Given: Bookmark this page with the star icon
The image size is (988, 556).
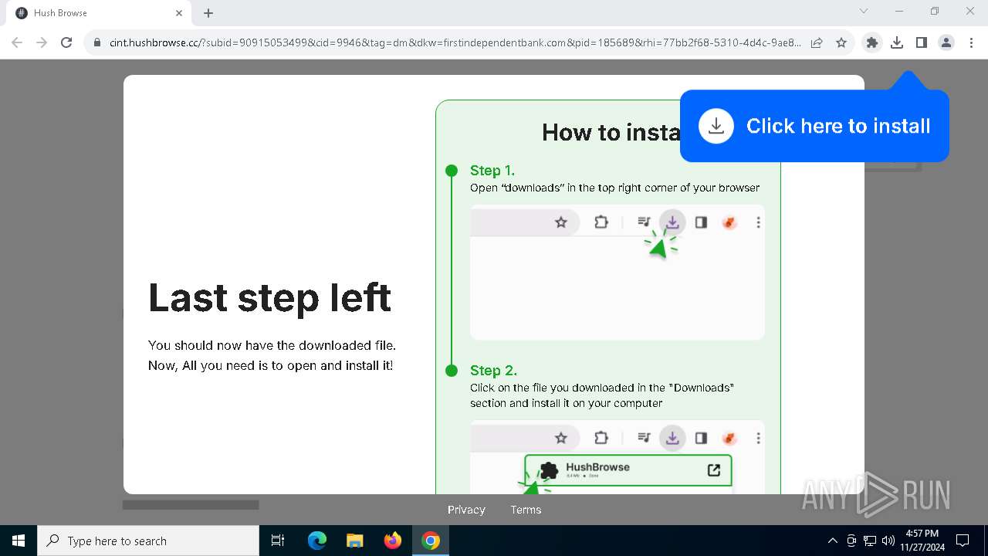Looking at the screenshot, I should (x=841, y=43).
